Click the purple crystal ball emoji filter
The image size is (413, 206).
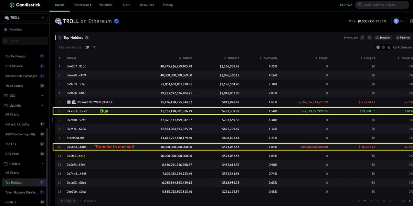pos(383,47)
